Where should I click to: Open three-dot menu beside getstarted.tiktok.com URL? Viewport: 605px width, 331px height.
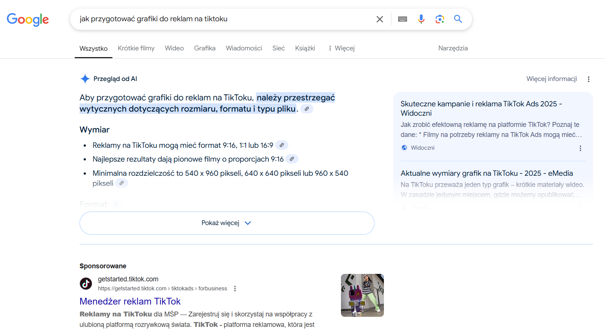click(x=235, y=288)
